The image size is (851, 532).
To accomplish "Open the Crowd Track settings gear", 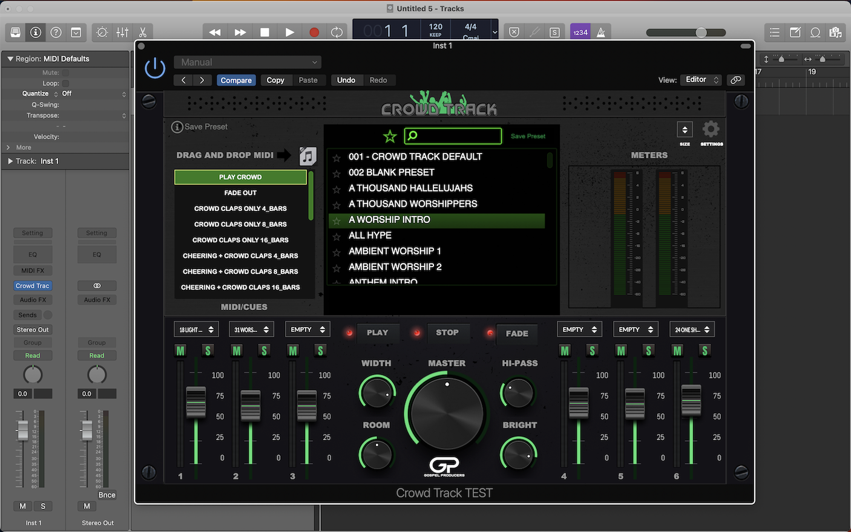I will tap(711, 129).
